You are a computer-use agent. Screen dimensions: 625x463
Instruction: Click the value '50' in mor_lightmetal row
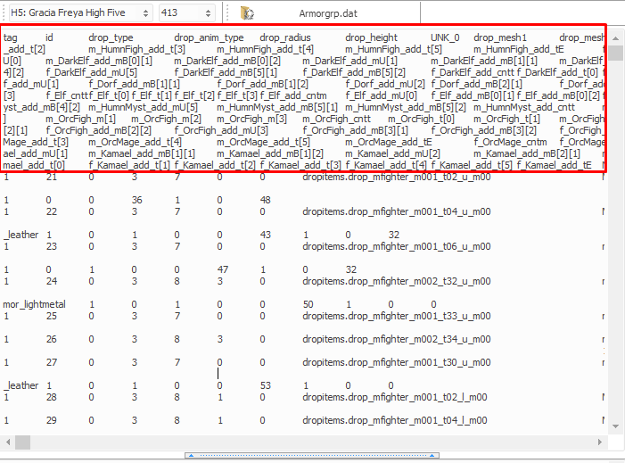[308, 304]
